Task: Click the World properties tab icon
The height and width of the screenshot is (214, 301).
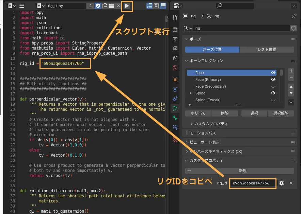Action: [175, 68]
